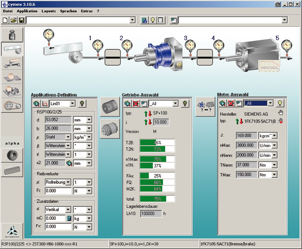
Task: Open the Sprachen menu
Action: tap(68, 11)
